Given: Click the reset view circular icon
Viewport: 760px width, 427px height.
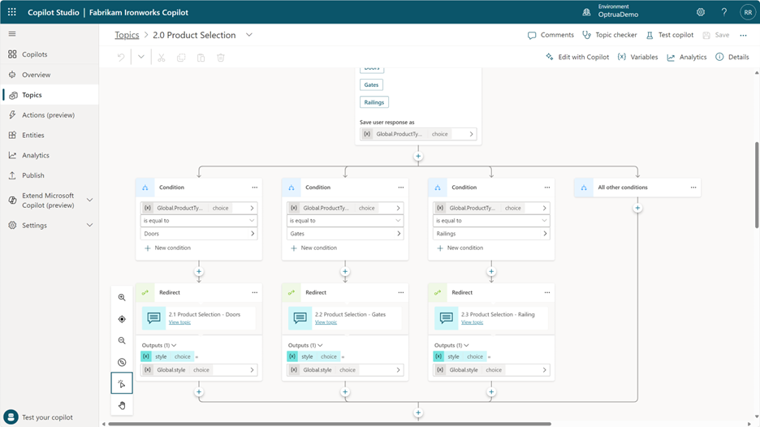Looking at the screenshot, I should pyautogui.click(x=122, y=362).
